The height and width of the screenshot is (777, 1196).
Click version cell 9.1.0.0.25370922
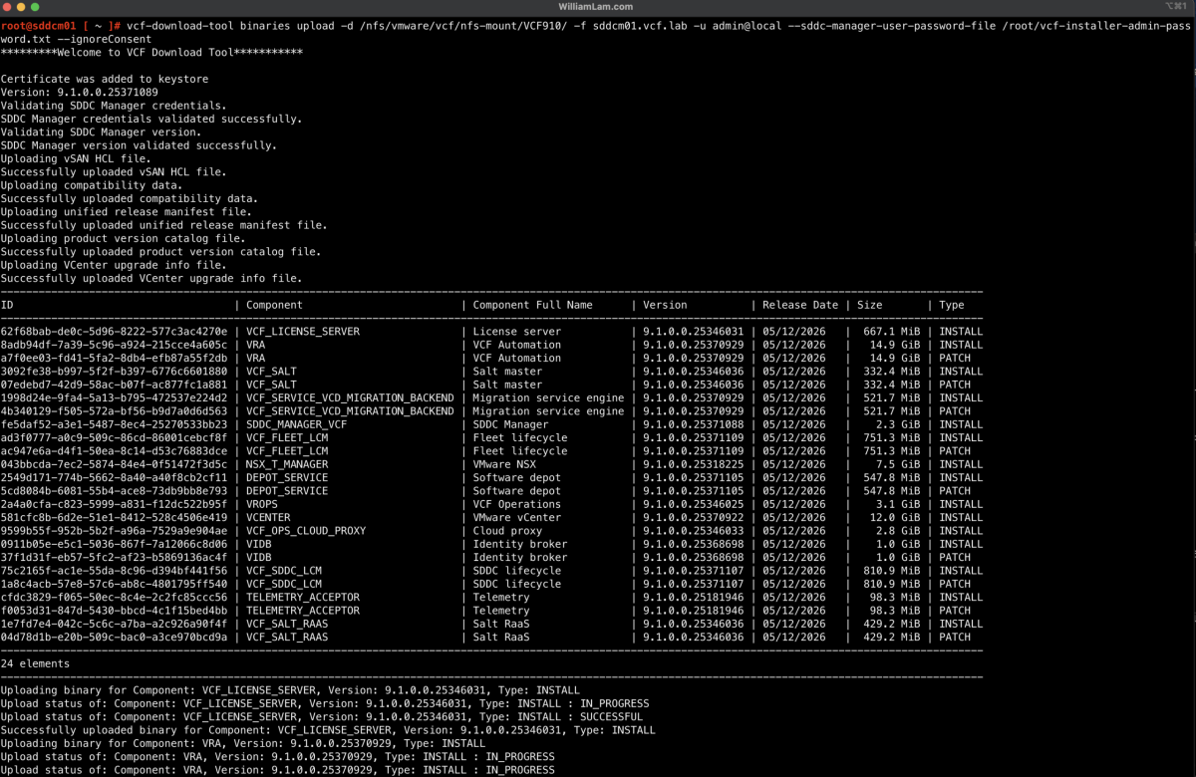(x=694, y=517)
